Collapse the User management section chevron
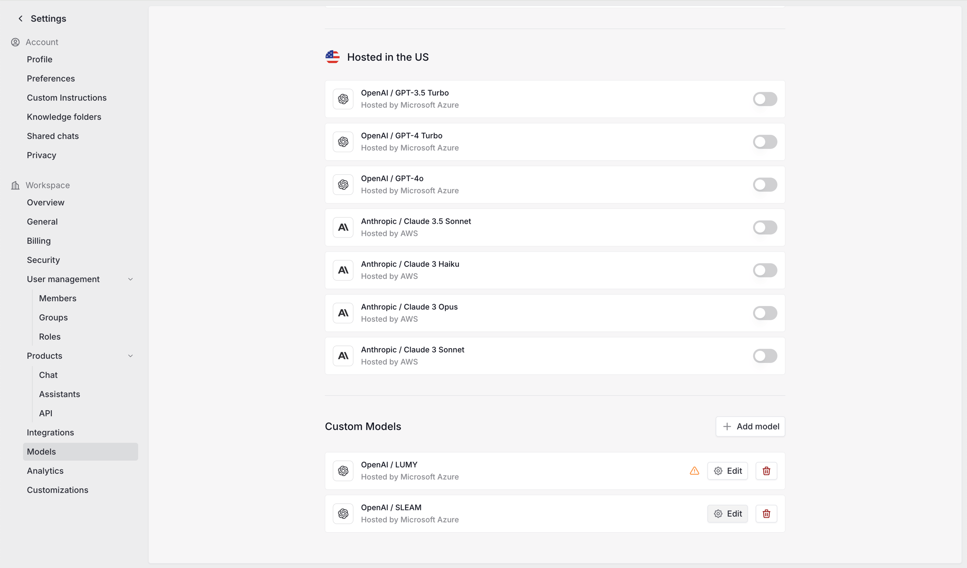This screenshot has height=568, width=967. coord(131,279)
